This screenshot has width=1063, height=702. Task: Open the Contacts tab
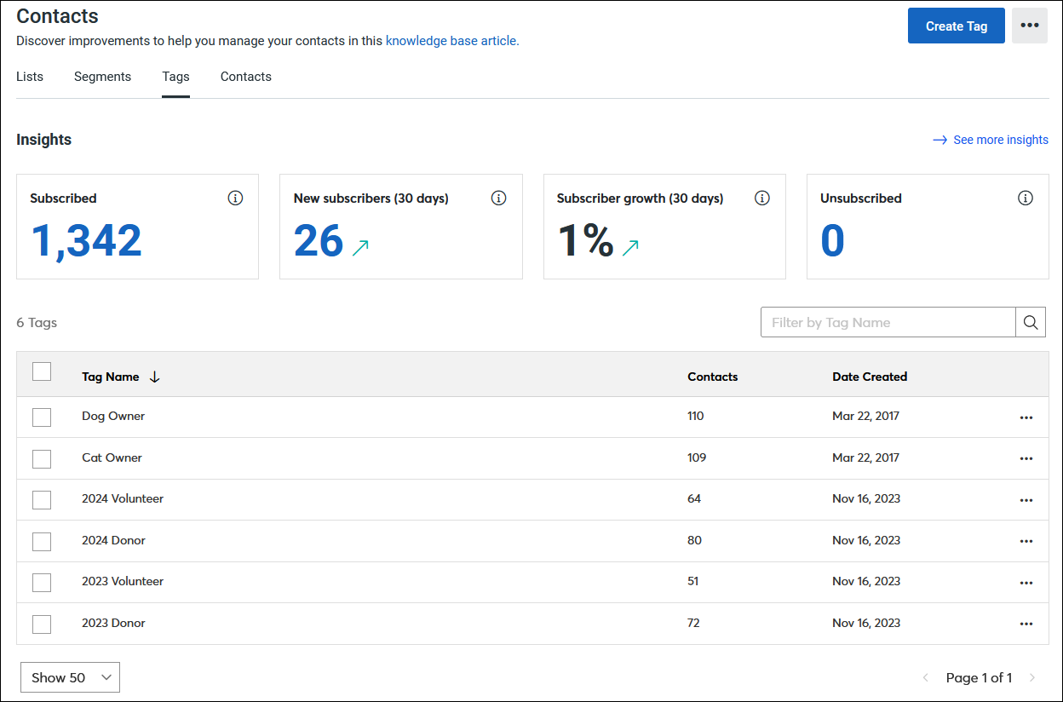point(246,77)
